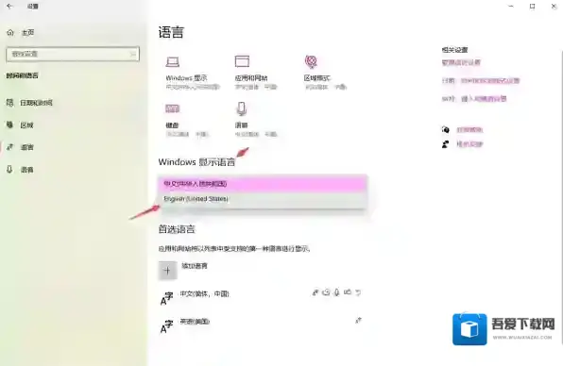Select 中文(中华人民共和国) in dropdown list
This screenshot has width=563, height=366.
[x=264, y=184]
